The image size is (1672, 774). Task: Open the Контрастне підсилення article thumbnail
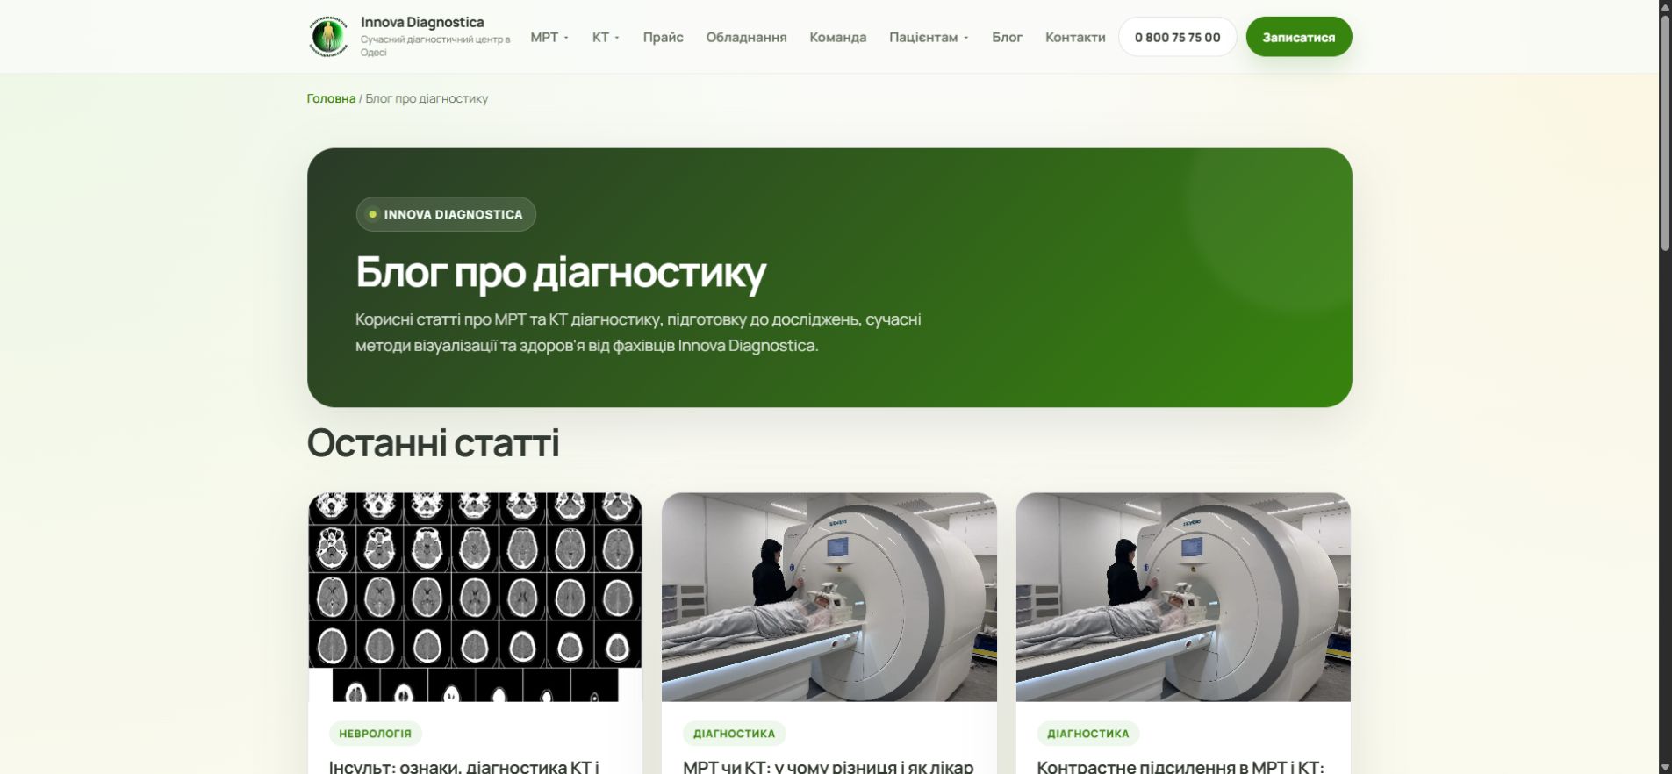tap(1183, 597)
